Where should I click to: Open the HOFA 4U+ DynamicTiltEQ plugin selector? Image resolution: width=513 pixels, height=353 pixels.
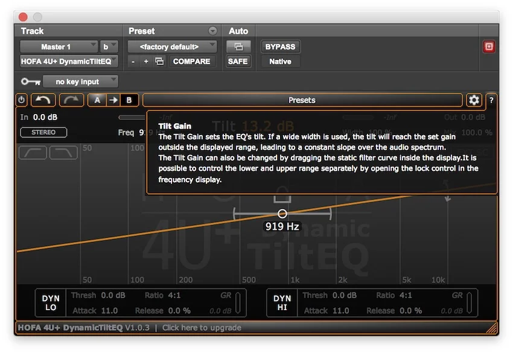[69, 62]
